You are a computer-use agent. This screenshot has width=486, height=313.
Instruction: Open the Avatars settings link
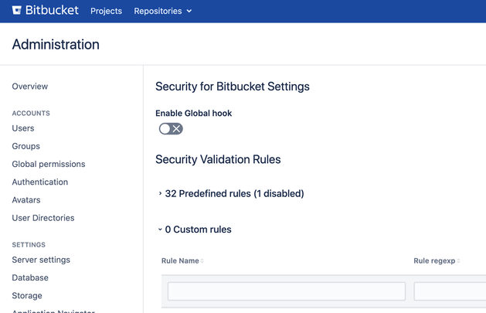(x=26, y=200)
